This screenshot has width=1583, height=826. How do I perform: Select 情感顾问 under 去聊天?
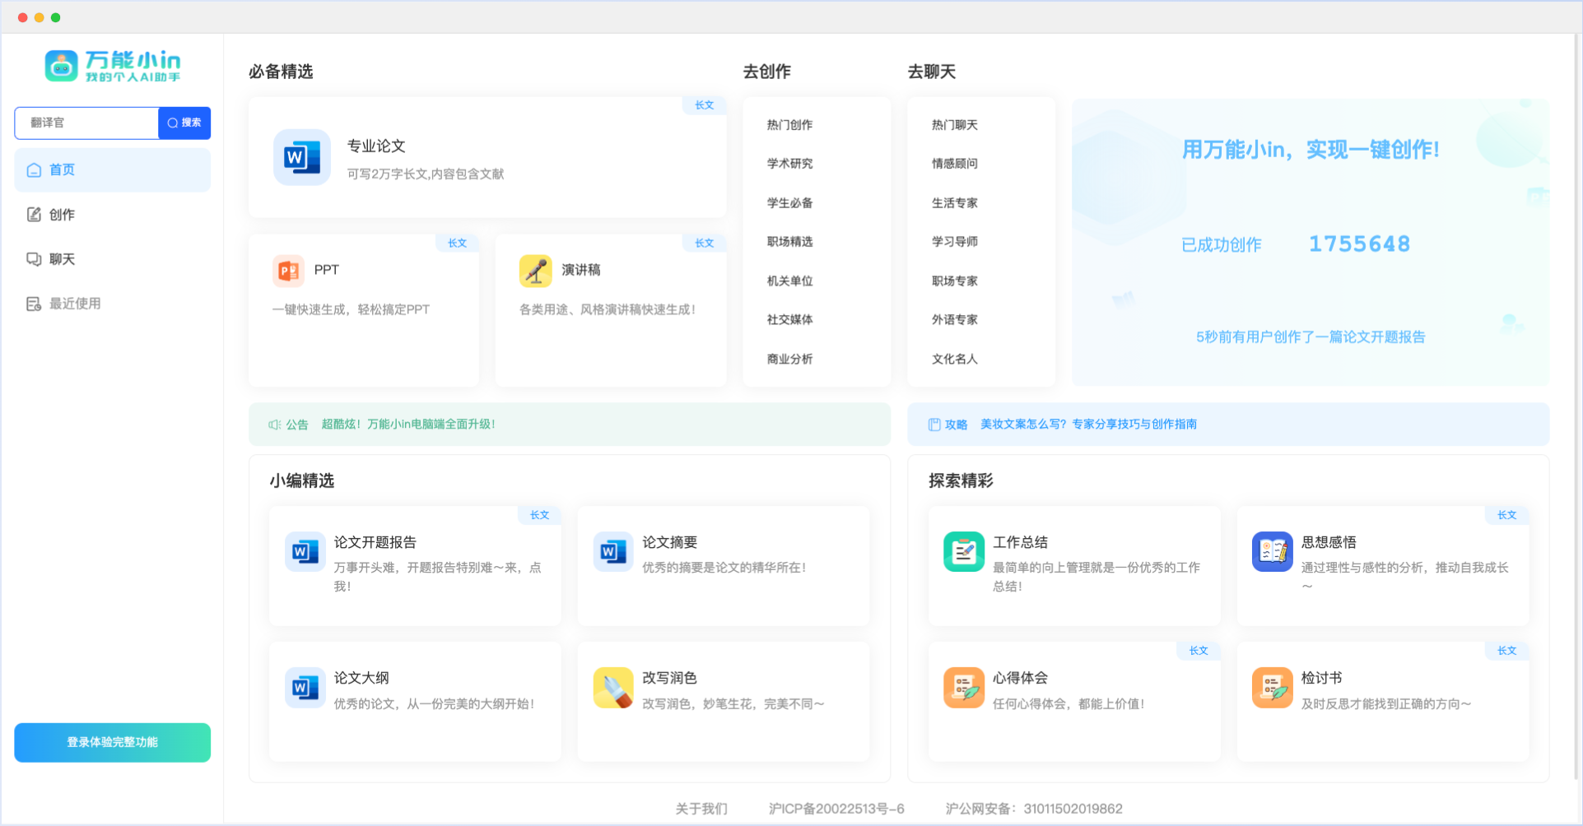(x=954, y=164)
